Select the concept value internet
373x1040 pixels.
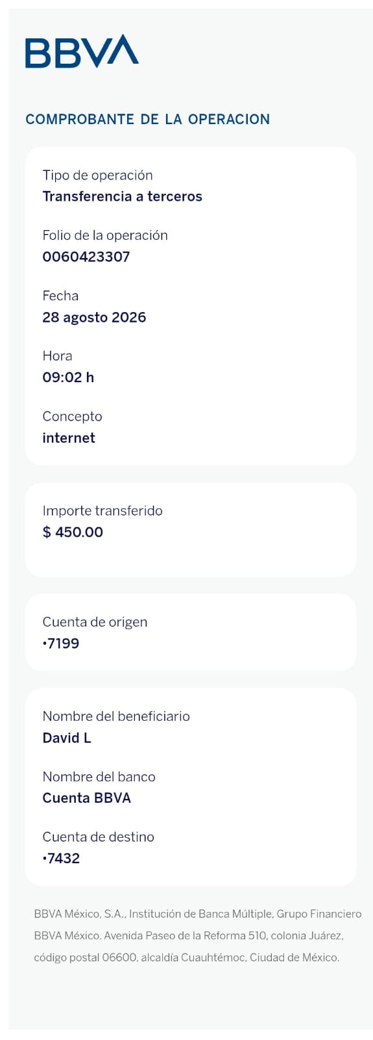click(x=69, y=438)
